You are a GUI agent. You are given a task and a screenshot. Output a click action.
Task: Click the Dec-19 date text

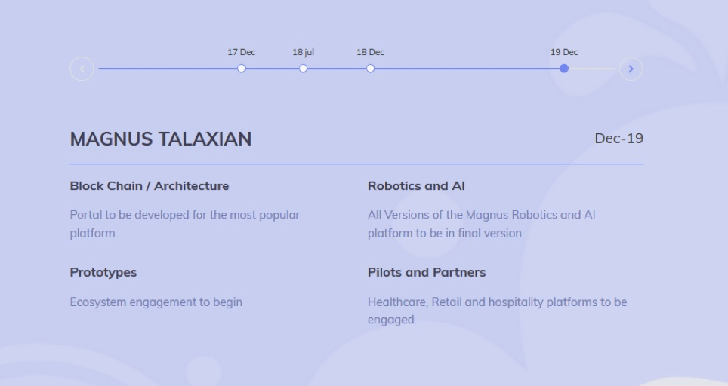[619, 139]
